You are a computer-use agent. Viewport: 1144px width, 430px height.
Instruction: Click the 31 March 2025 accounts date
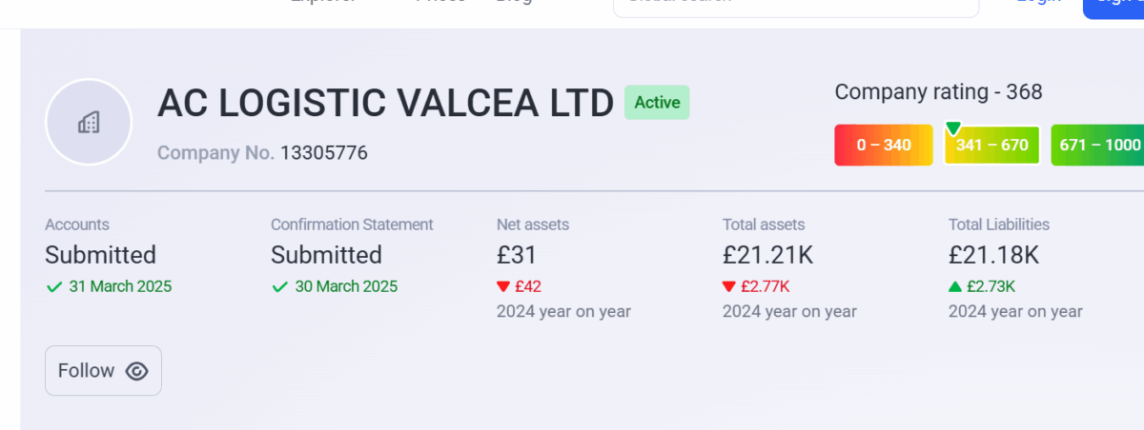(x=120, y=286)
